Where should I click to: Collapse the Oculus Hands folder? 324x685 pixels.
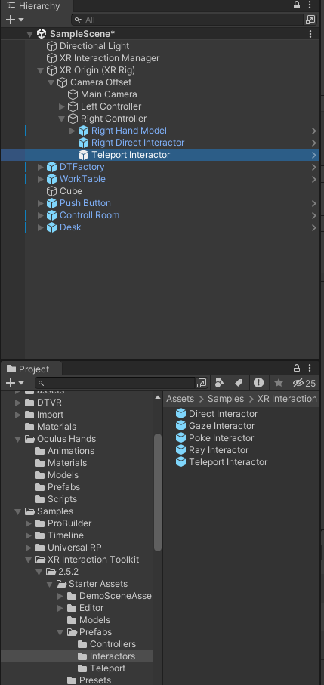[18, 439]
